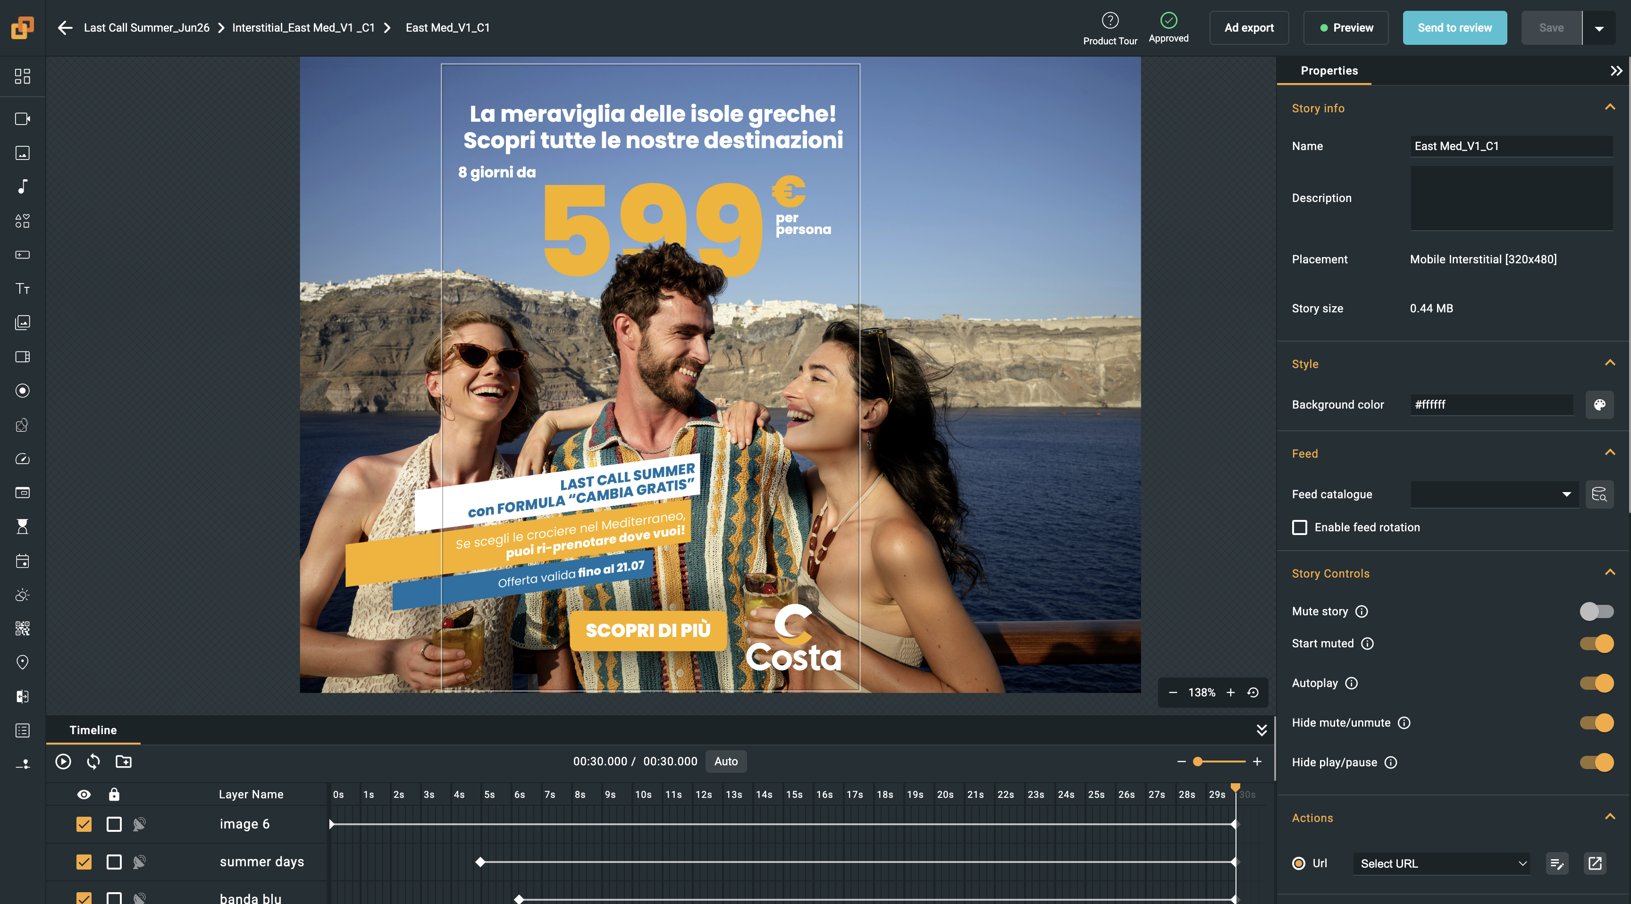Add a new folder to timeline
Screen dimensions: 1631x904
click(x=124, y=761)
